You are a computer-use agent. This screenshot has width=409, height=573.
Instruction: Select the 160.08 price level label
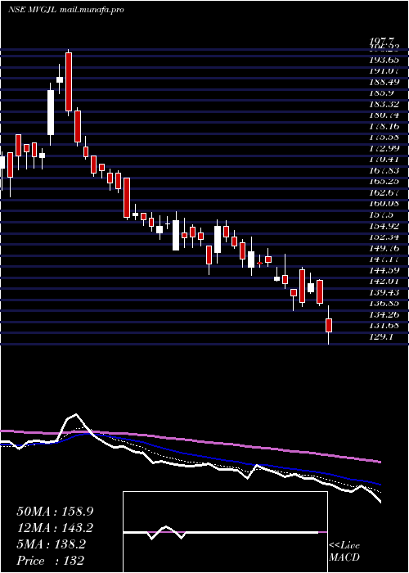click(384, 204)
